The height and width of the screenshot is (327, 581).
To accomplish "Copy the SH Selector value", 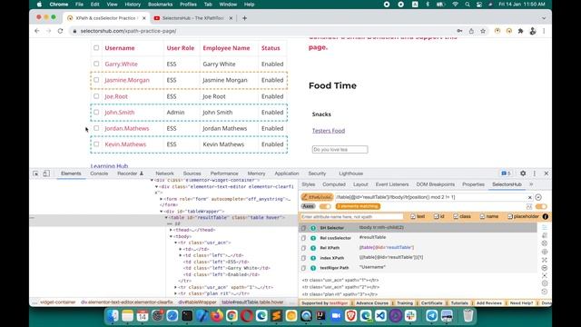I will pos(303,228).
